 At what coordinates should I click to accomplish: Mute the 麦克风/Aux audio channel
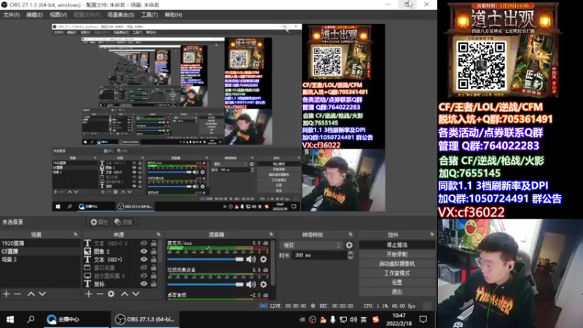click(251, 259)
